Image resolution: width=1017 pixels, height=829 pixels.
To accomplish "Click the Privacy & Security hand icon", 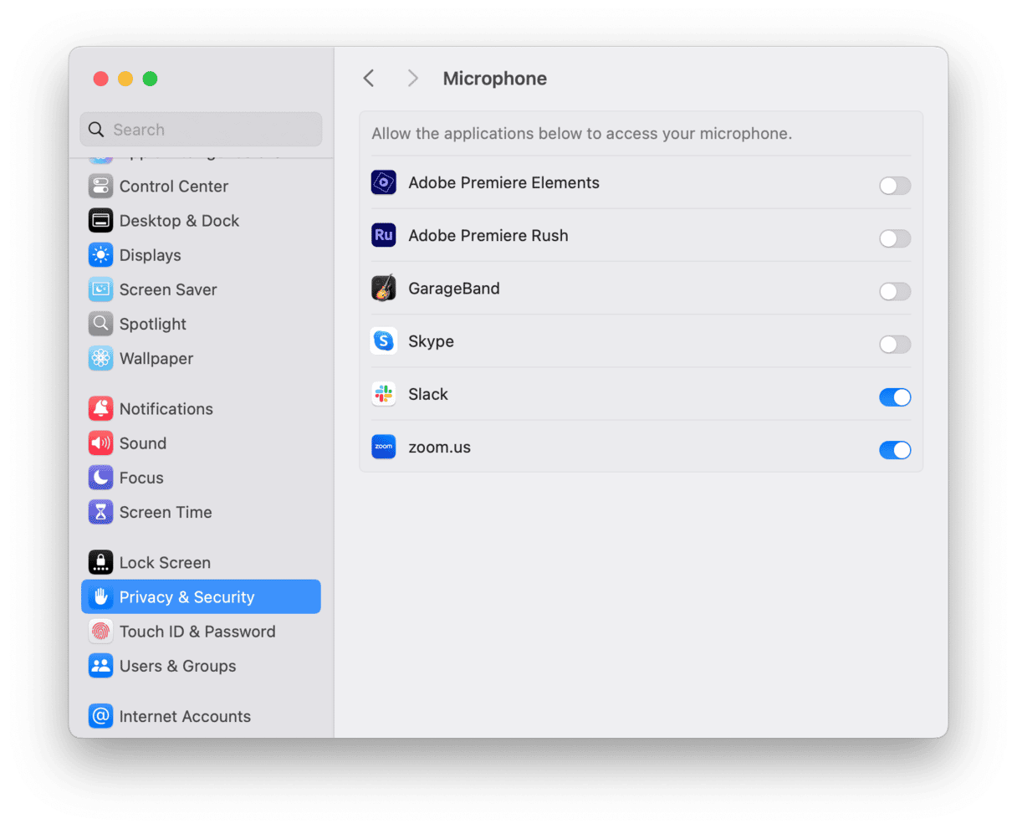I will [100, 596].
